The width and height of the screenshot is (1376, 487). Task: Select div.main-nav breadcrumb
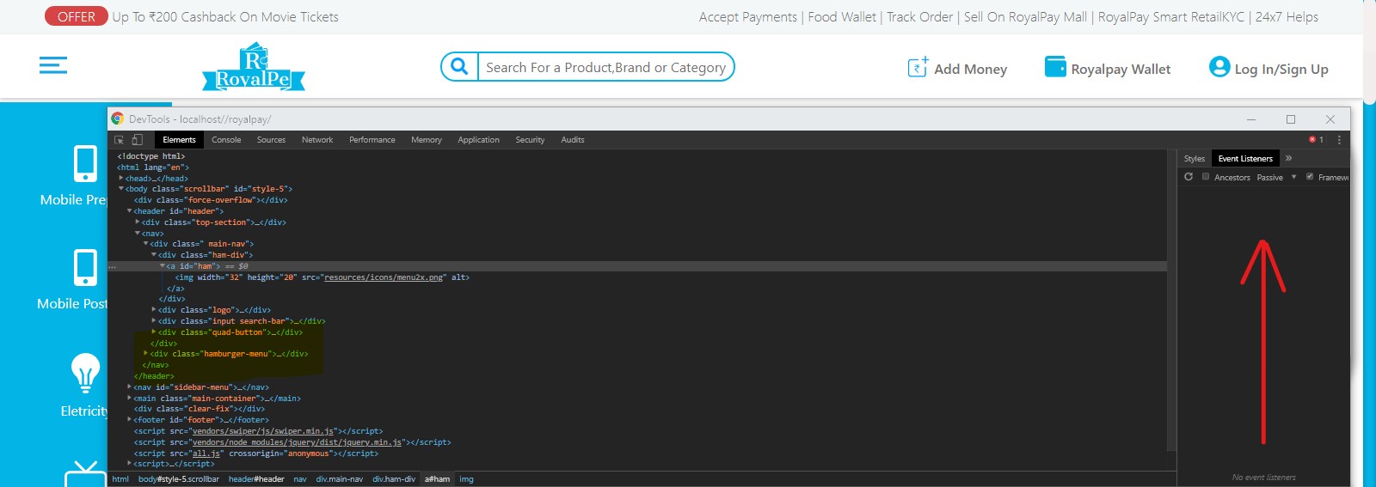tap(339, 479)
